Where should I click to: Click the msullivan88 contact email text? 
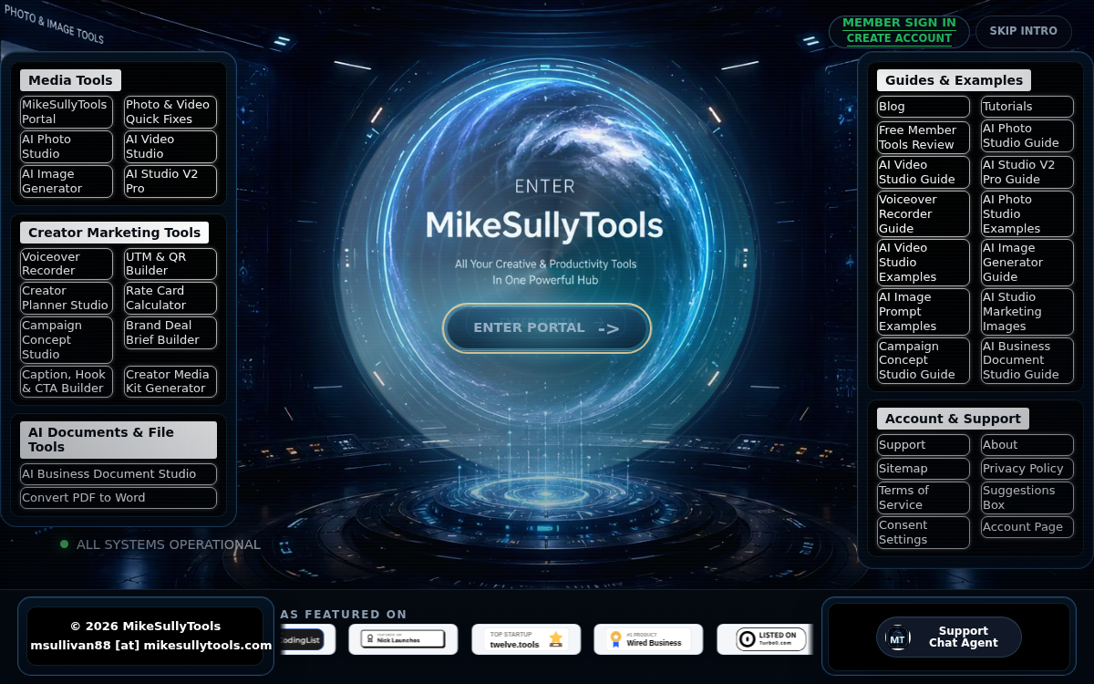[151, 645]
